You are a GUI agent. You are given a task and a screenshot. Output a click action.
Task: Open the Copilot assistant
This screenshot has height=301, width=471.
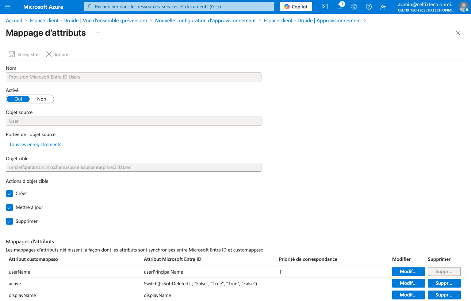tap(296, 7)
